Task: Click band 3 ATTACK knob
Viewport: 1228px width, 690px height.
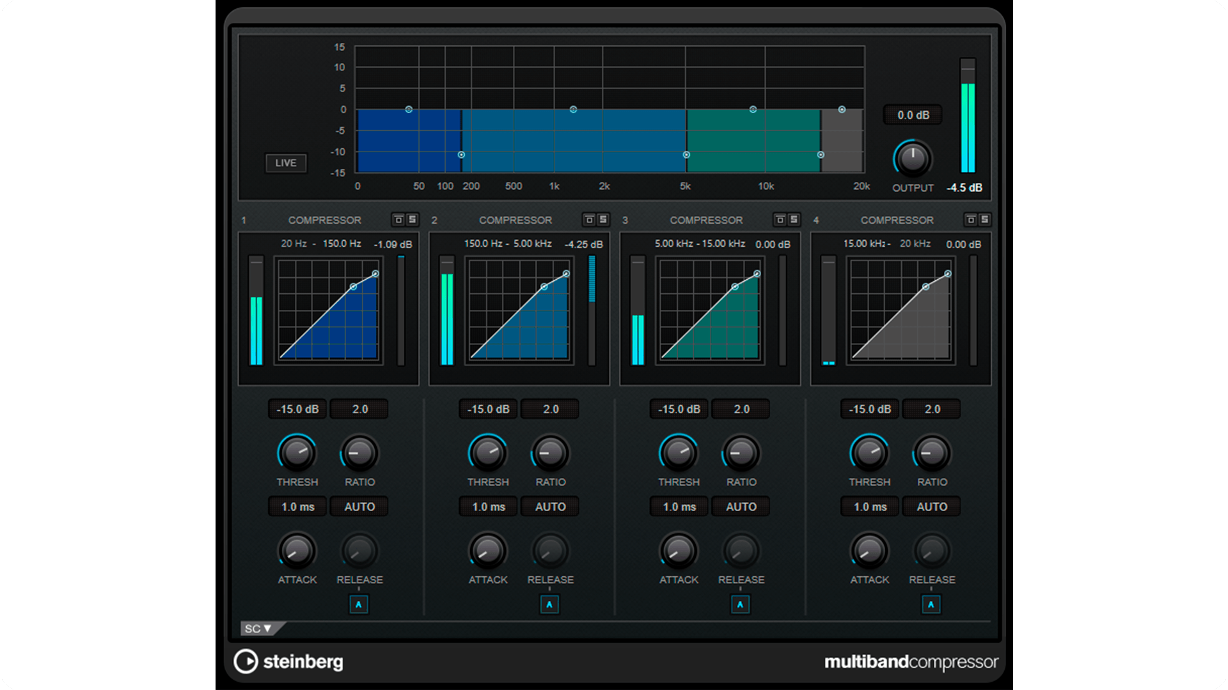Action: click(x=679, y=551)
